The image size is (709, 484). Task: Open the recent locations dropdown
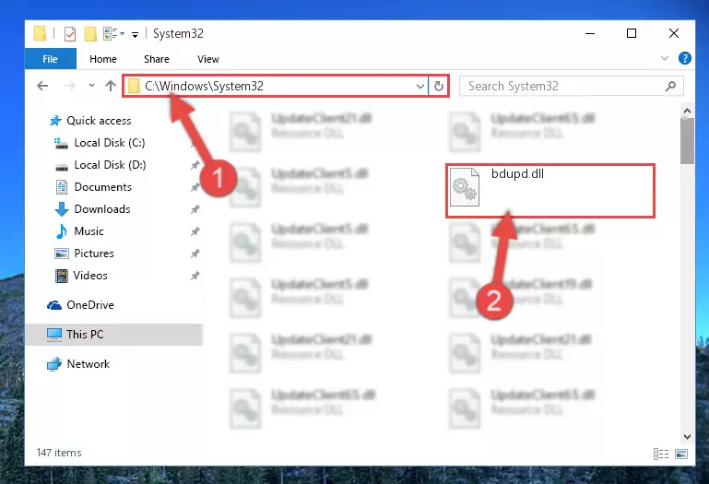pyautogui.click(x=91, y=85)
